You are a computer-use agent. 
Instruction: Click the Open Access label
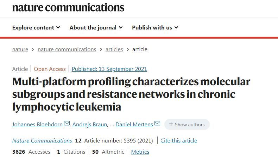(x=50, y=69)
